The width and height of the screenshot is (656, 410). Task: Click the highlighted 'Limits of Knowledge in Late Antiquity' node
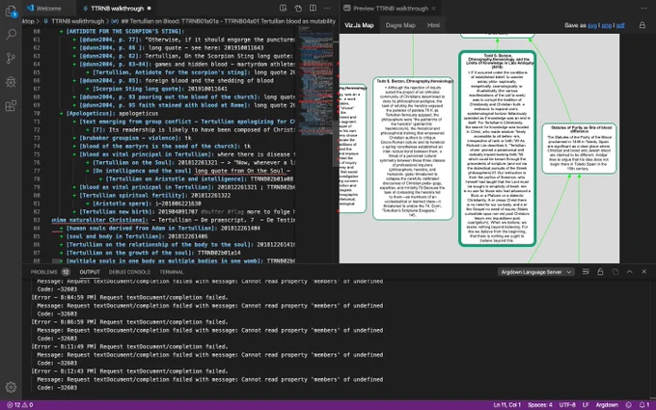point(497,149)
